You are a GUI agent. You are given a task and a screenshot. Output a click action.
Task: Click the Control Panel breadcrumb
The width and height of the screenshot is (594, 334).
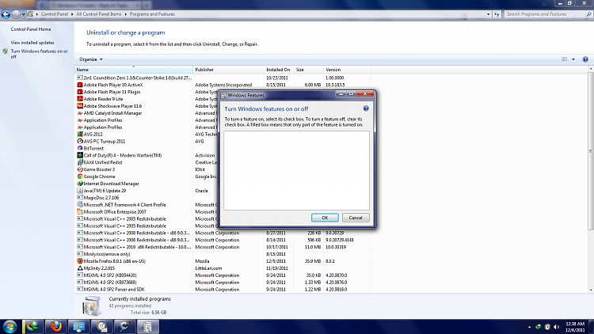coord(54,14)
